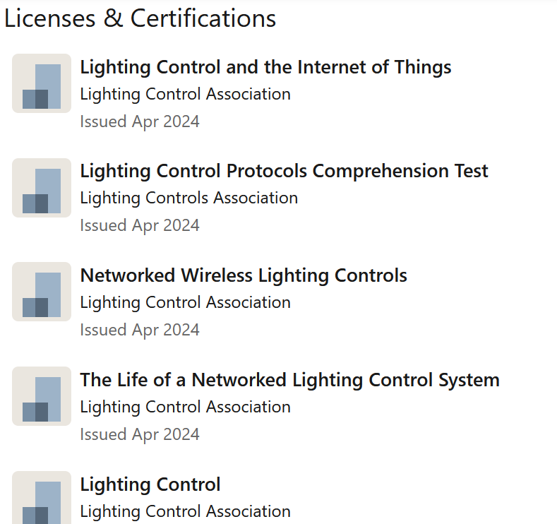Screen dimensions: 557x524
Task: Click the Licenses & Certifications heading
Action: pyautogui.click(x=140, y=18)
